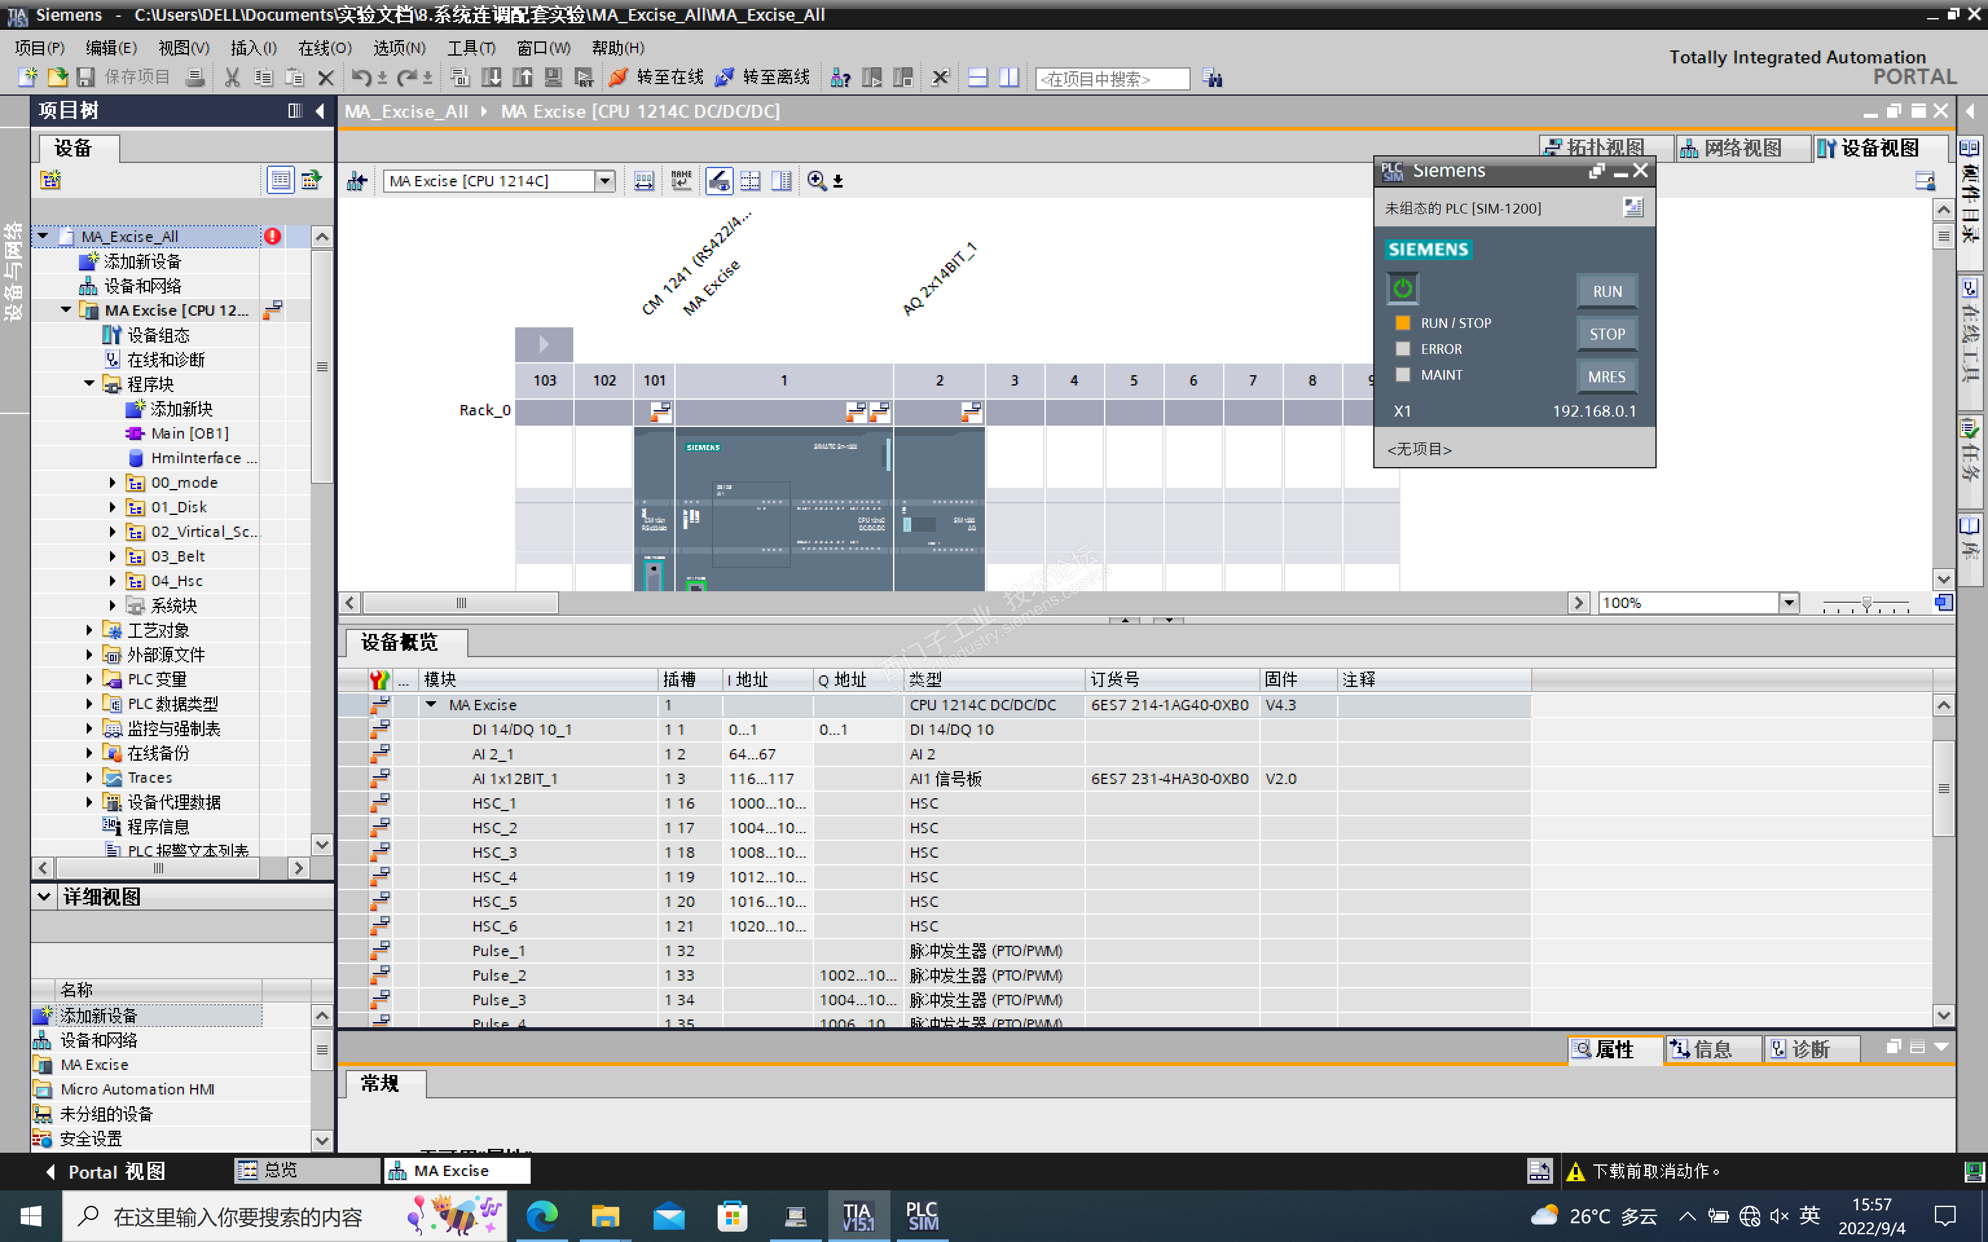Click the MAINT indicator box in PLCSIM
Image resolution: width=1988 pixels, height=1242 pixels.
(1403, 375)
